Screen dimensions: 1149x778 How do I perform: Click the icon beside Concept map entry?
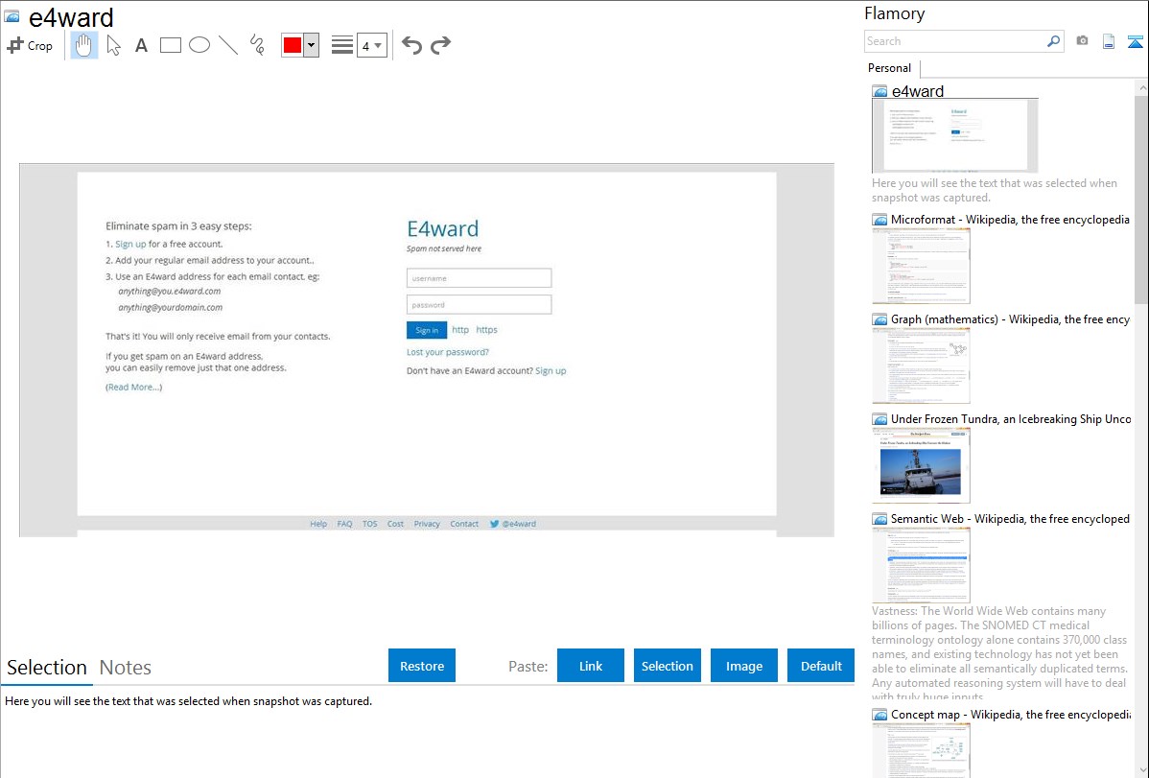pos(879,715)
